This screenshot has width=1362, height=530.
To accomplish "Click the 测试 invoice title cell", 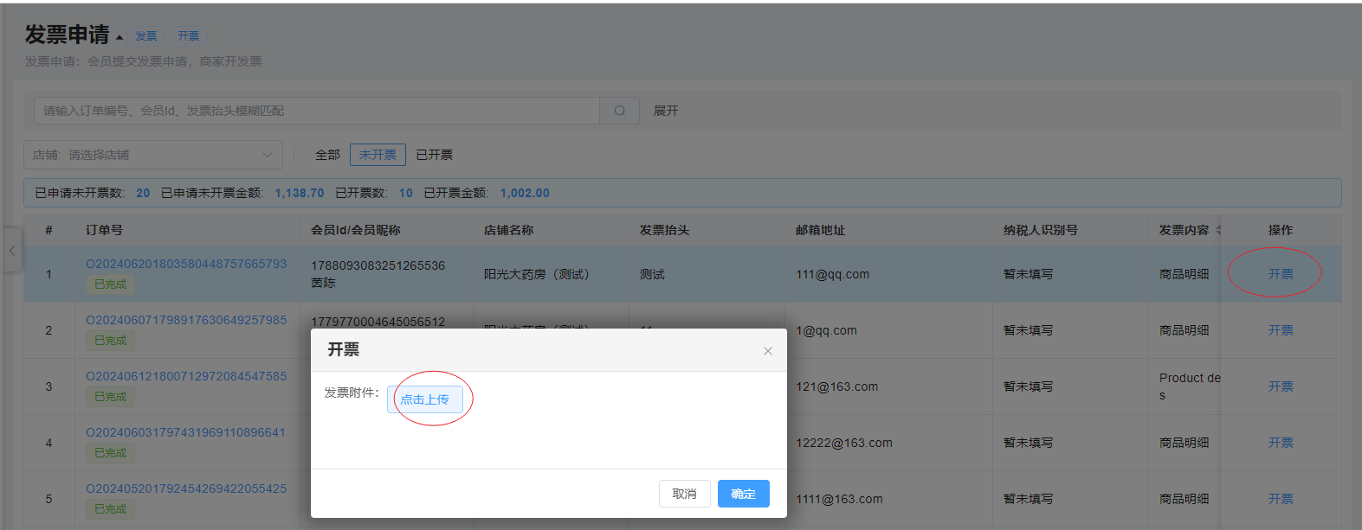I will pyautogui.click(x=652, y=274).
